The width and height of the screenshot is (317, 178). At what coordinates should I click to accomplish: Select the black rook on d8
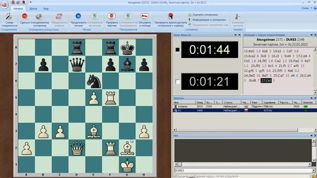[x=77, y=47]
